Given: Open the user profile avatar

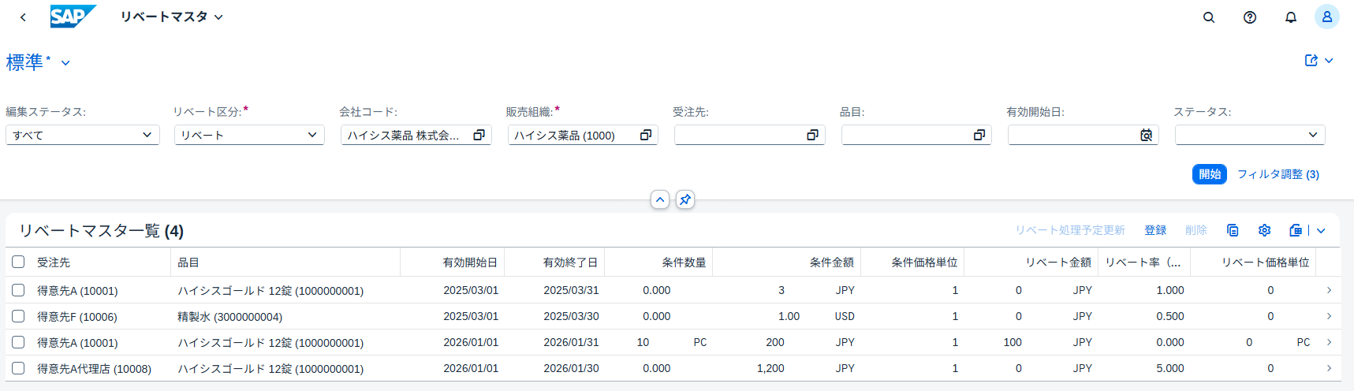Looking at the screenshot, I should 1327,17.
